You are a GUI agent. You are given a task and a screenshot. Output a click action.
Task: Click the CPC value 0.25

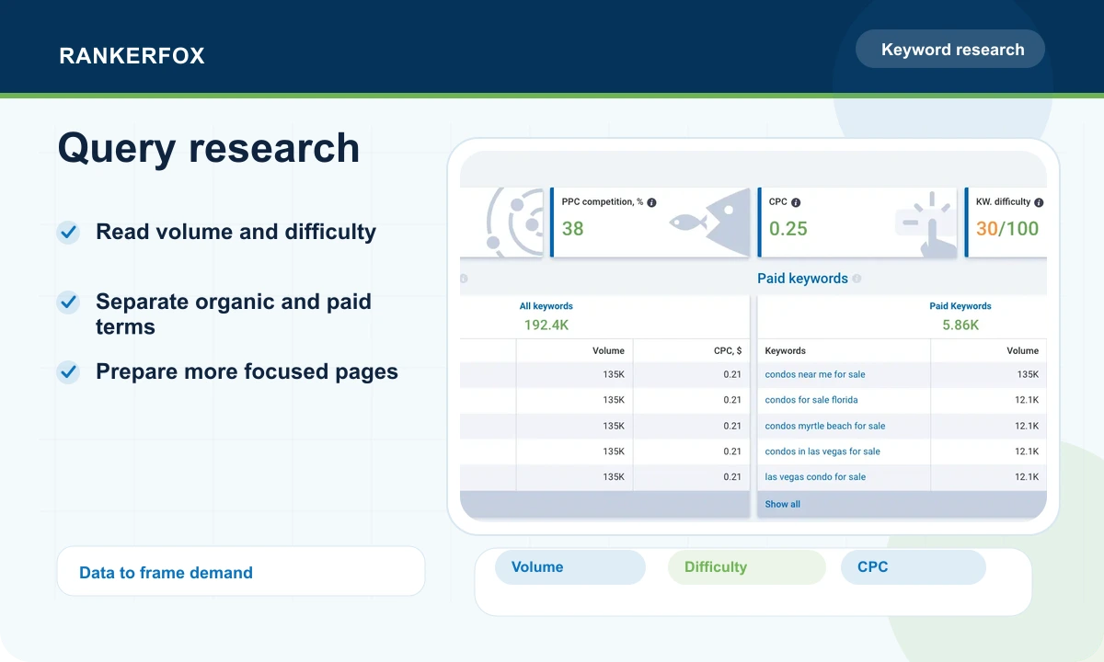tap(788, 228)
